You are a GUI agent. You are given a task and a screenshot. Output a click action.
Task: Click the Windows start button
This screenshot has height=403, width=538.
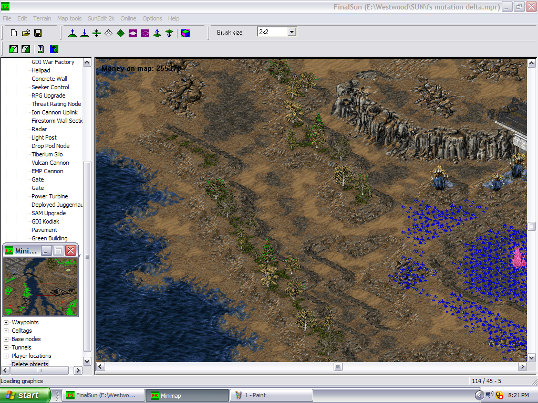coord(25,395)
